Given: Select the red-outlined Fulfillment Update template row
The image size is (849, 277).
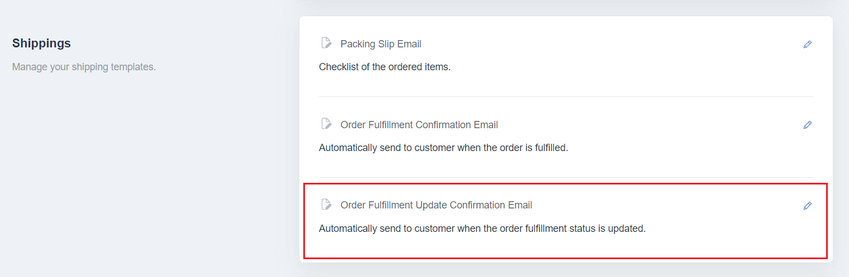Looking at the screenshot, I should [565, 221].
